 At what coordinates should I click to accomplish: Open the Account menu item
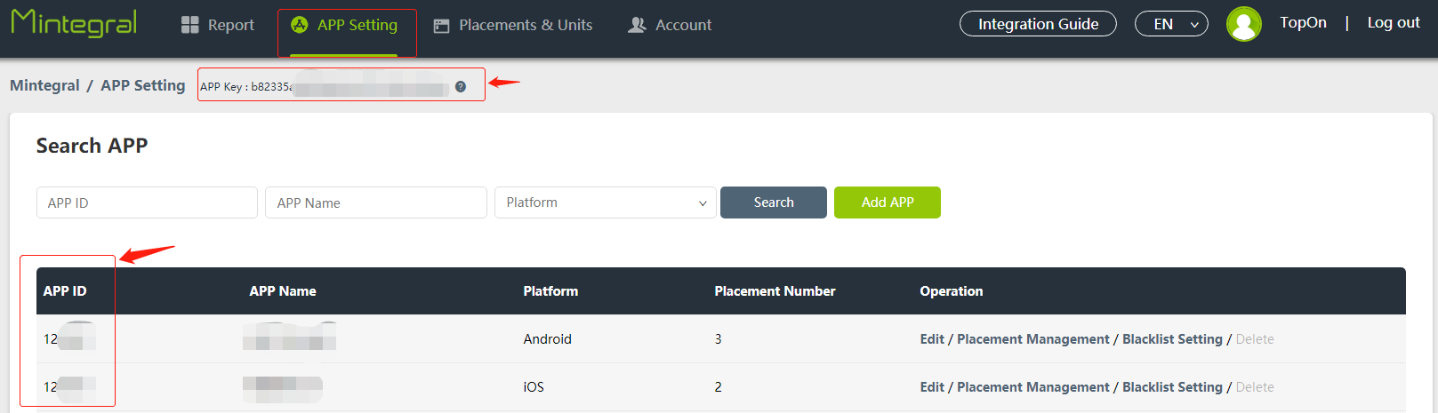(683, 25)
